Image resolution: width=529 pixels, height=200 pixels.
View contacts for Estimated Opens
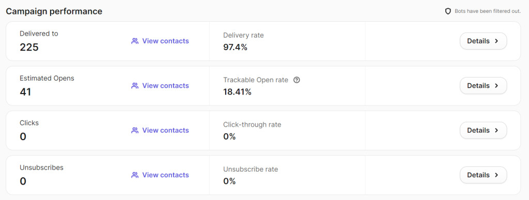click(160, 86)
